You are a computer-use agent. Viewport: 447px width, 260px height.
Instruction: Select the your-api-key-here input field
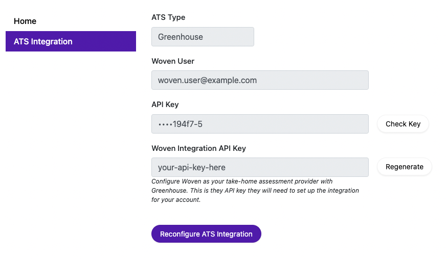[x=260, y=167]
